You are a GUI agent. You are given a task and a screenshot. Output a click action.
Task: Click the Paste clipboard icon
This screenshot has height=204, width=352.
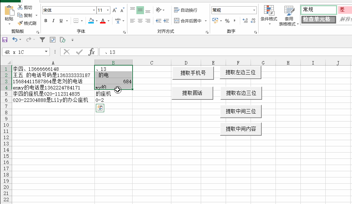[9, 10]
